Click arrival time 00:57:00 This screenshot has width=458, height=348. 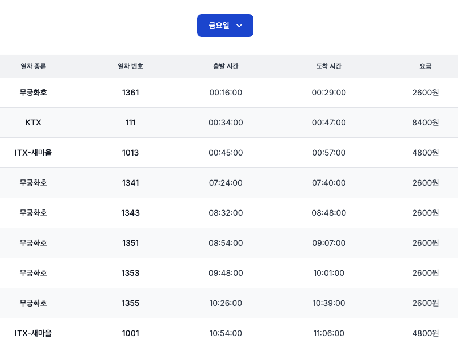click(329, 153)
